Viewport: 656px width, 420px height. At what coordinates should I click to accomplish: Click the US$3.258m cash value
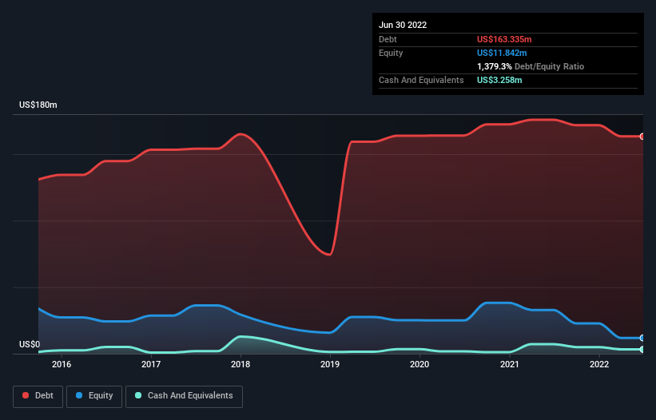click(499, 80)
